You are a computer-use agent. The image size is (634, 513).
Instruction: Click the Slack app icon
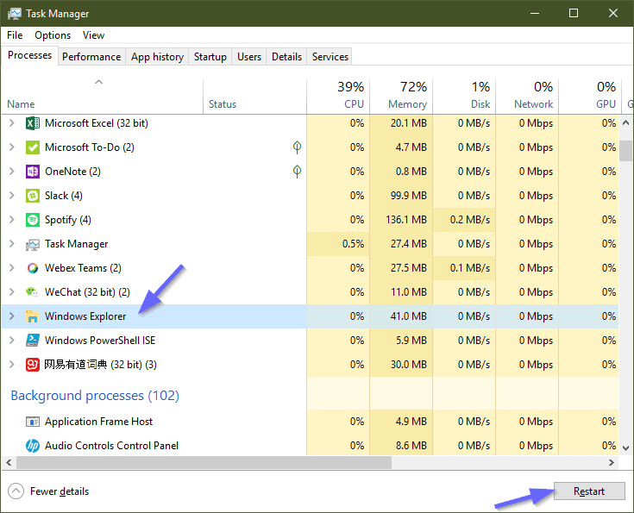pos(33,196)
